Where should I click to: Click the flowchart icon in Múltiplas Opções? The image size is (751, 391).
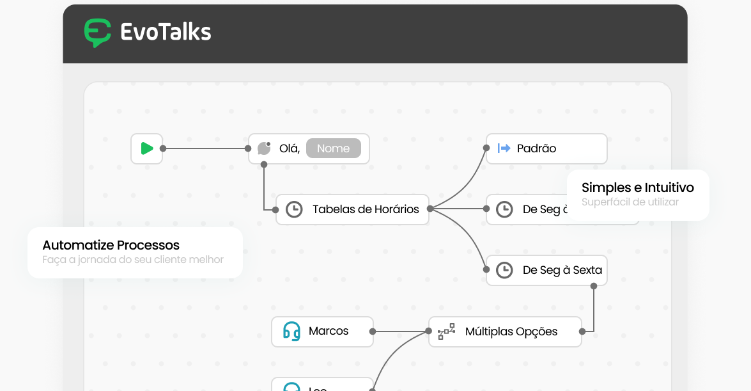[x=446, y=331]
